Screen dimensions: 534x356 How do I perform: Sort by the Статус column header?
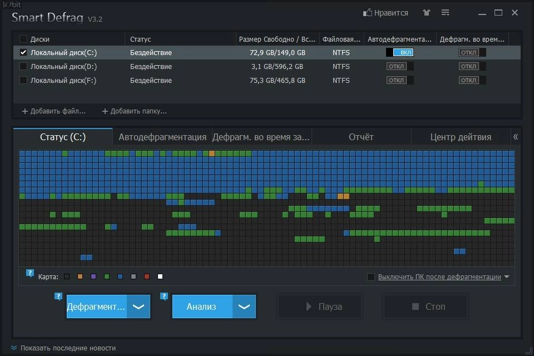click(x=180, y=39)
